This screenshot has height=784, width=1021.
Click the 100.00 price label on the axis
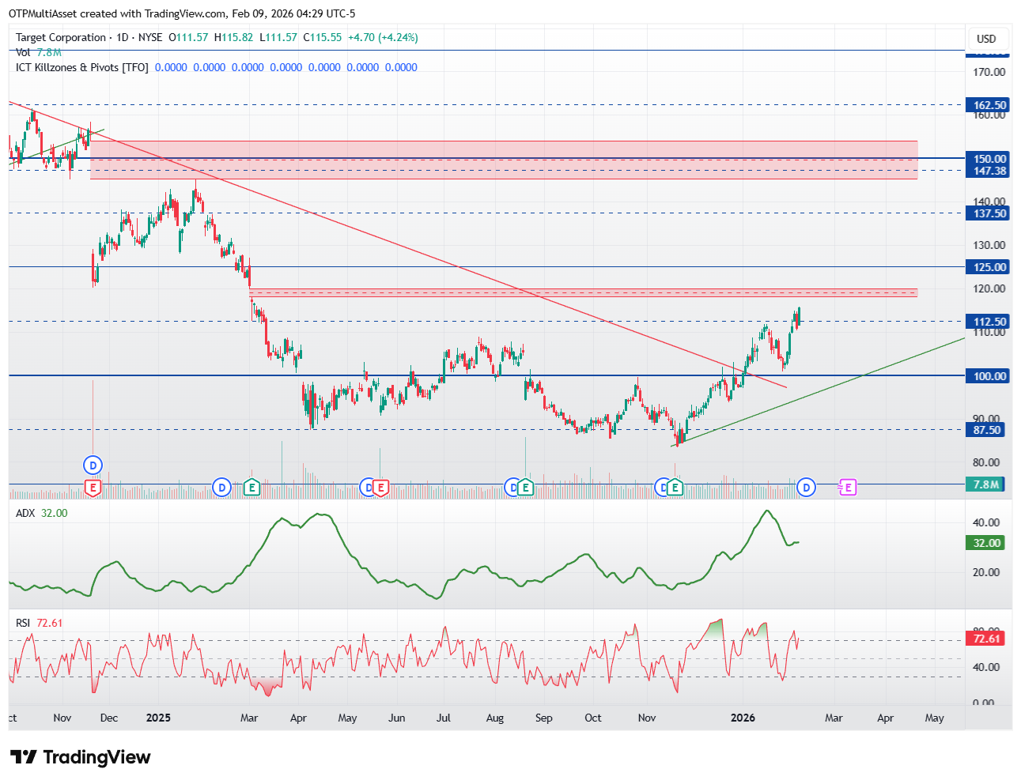coord(989,376)
